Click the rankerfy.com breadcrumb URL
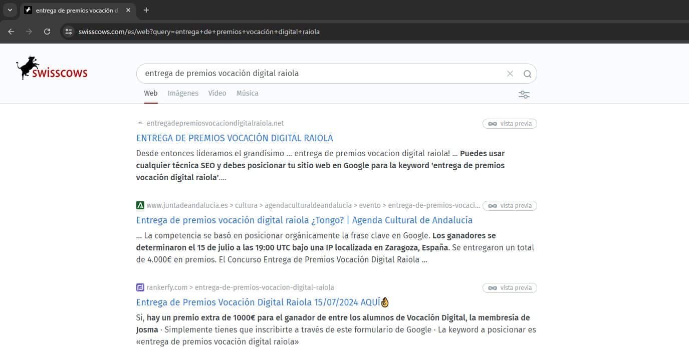 click(241, 287)
